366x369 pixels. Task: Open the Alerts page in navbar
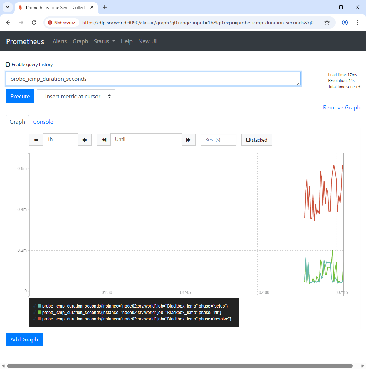coord(60,41)
